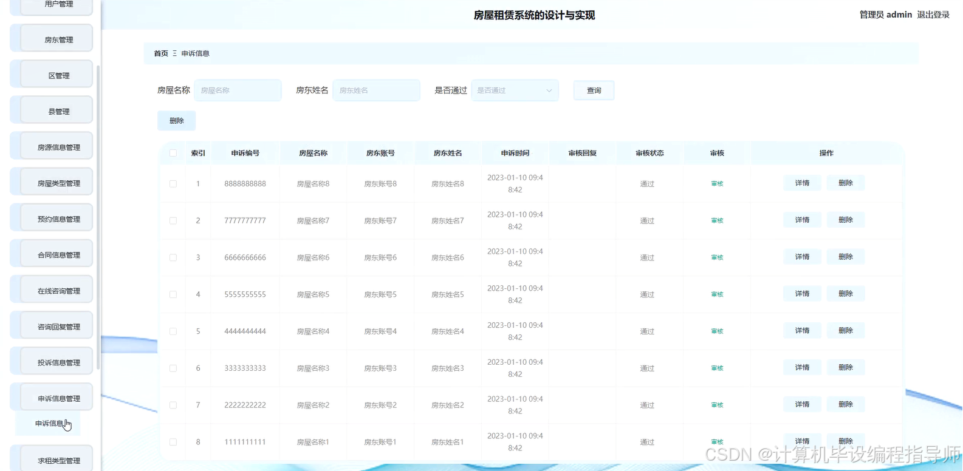This screenshot has height=471, width=963.
Task: Click the 房东姓名5 cell
Action: (448, 294)
